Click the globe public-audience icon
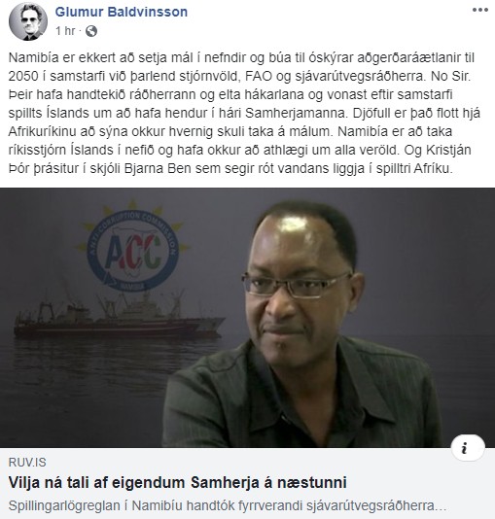The image size is (495, 519). click(91, 31)
